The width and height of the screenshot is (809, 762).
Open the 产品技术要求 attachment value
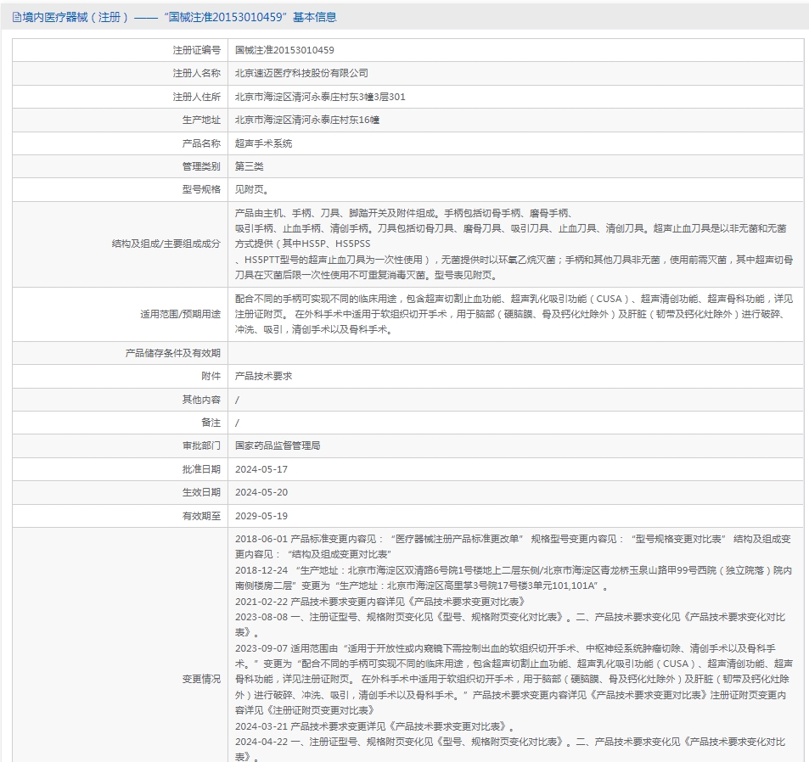pos(264,377)
